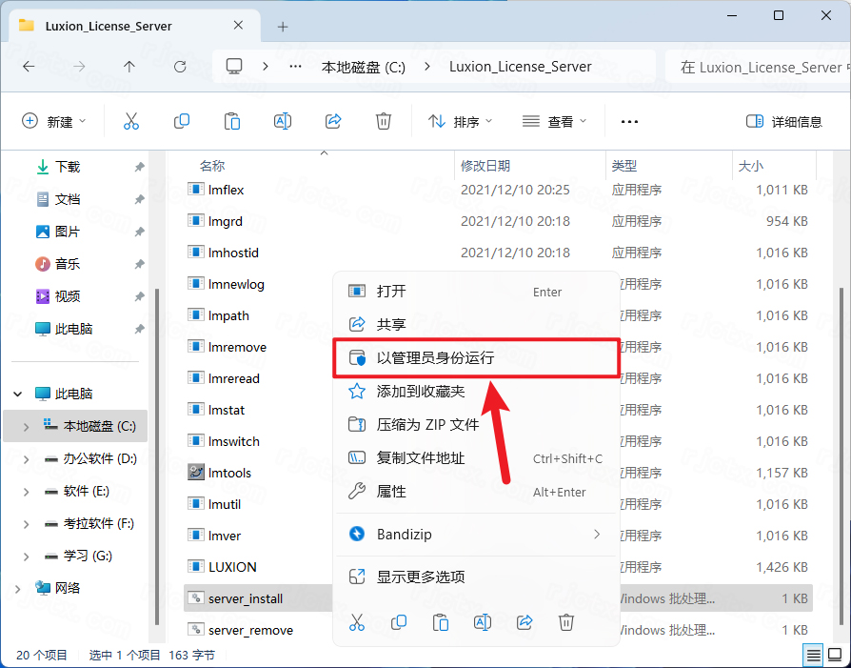Sort by the 名称 column header
Screen dimensions: 851x668
[211, 166]
